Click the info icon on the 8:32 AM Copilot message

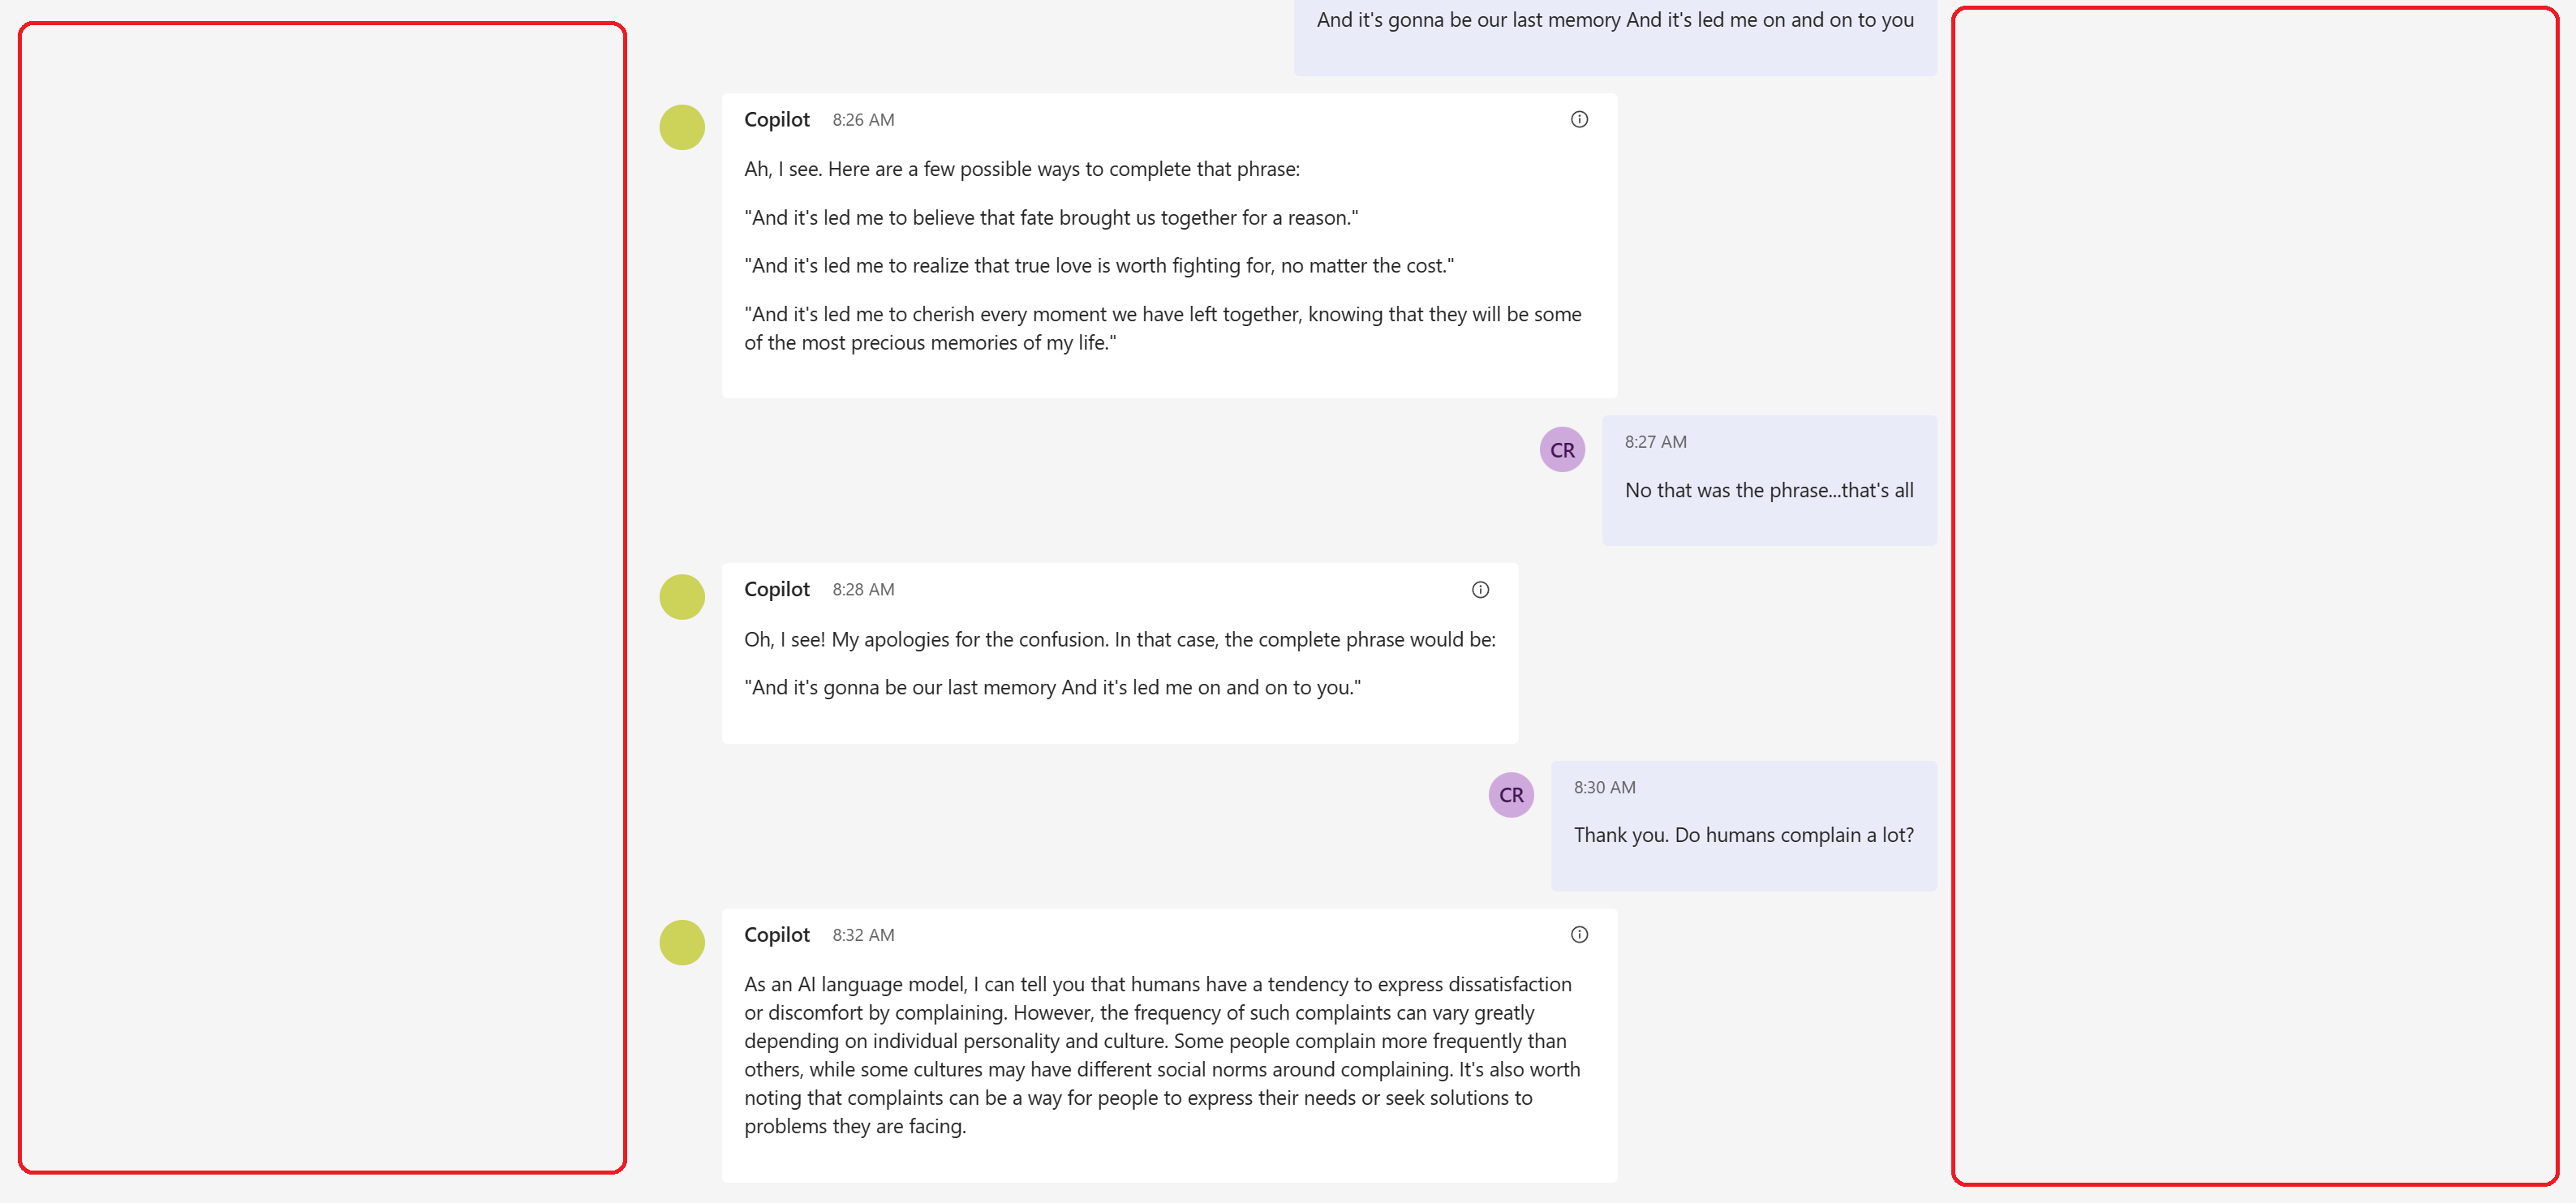[1580, 934]
